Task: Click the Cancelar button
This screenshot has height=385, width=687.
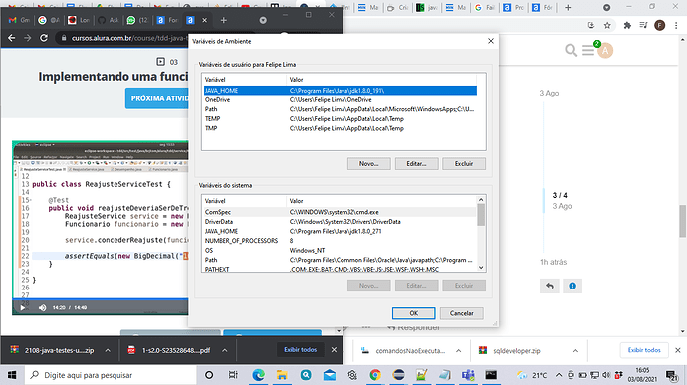Action: click(x=461, y=313)
